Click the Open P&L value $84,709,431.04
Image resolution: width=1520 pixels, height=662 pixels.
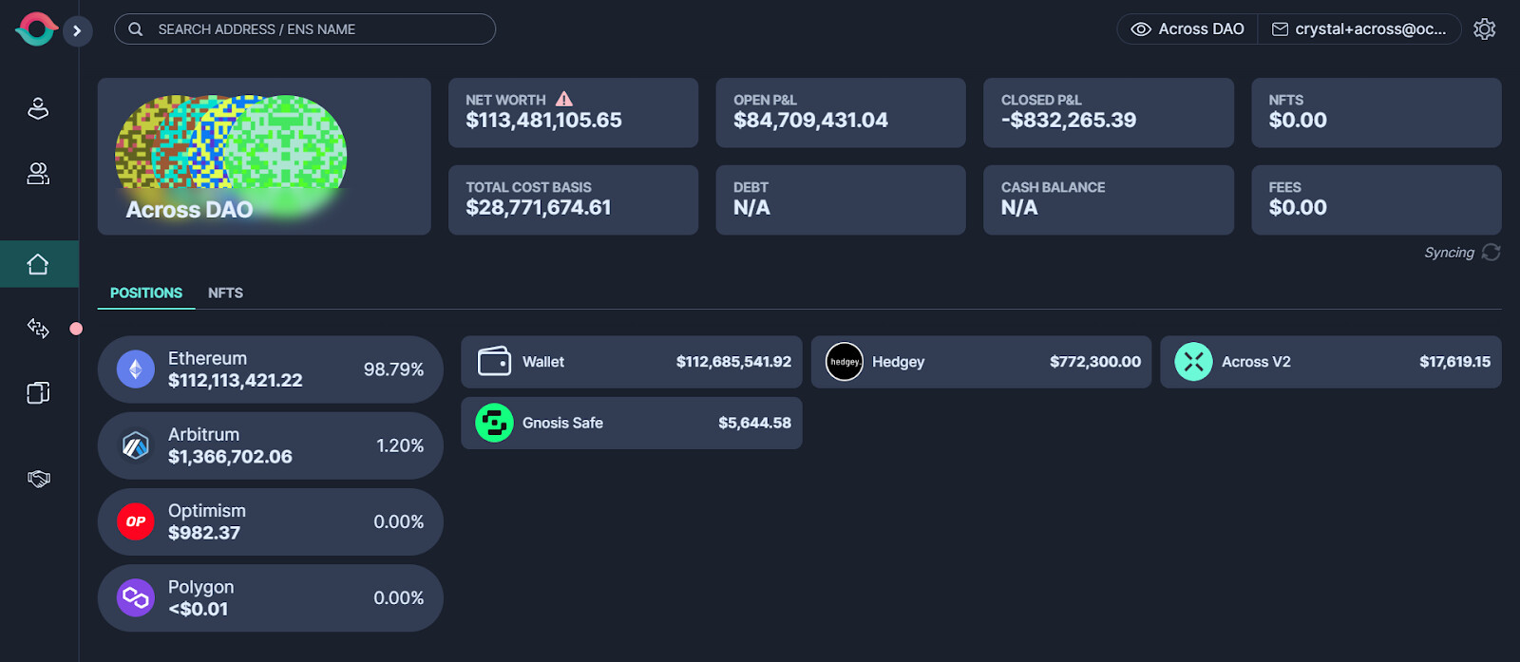(810, 121)
